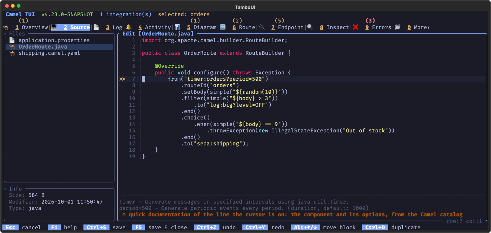This screenshot has height=233, width=491.
Task: Click the camel icon of OrderRoute.java
Action: pos(12,47)
